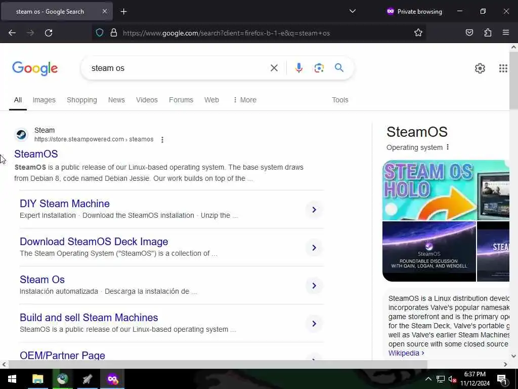This screenshot has height=389, width=518.
Task: Click the store.steampowered.com URL text
Action: click(x=94, y=139)
